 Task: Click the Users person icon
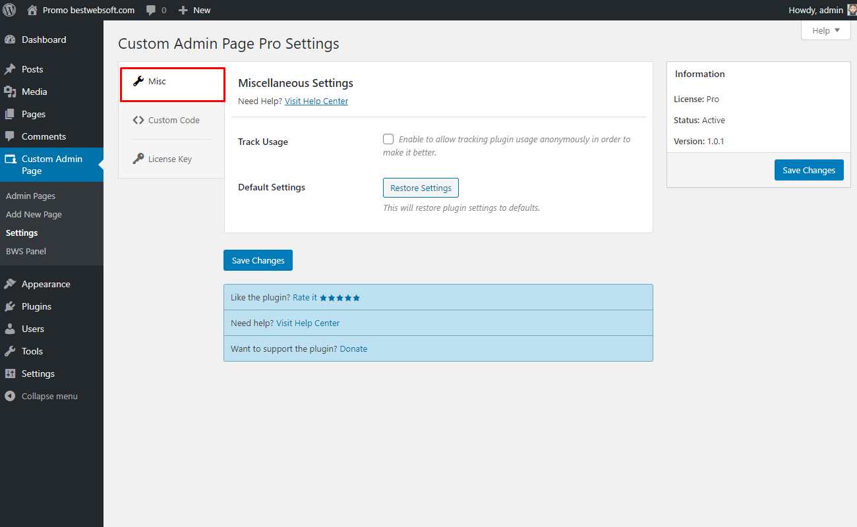[10, 329]
